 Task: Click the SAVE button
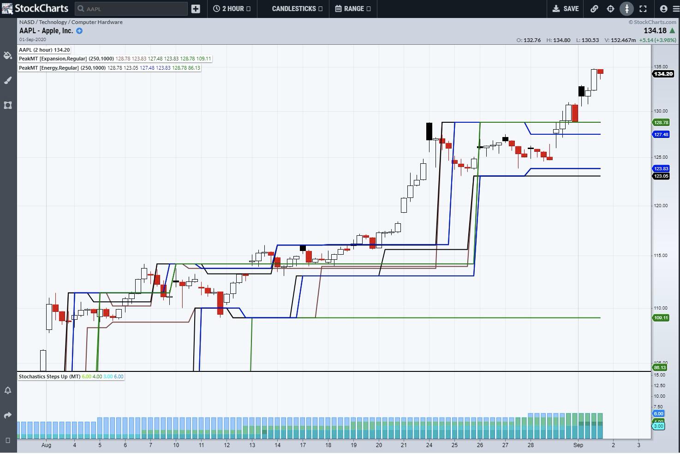pos(566,9)
